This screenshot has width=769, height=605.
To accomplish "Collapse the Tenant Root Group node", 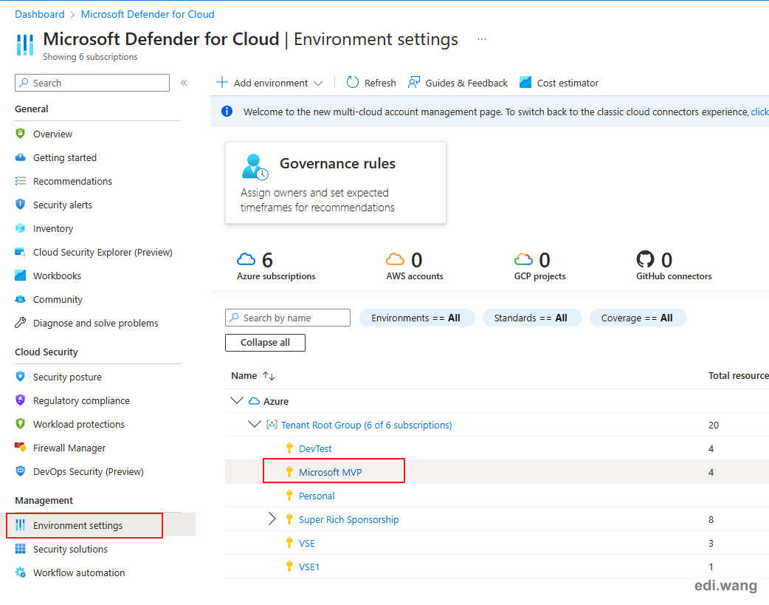I will click(255, 424).
